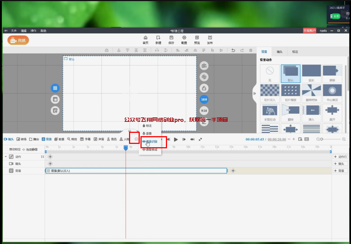Click the play button on timeline
This screenshot has width=351, height=244.
pyautogui.click(x=176, y=139)
